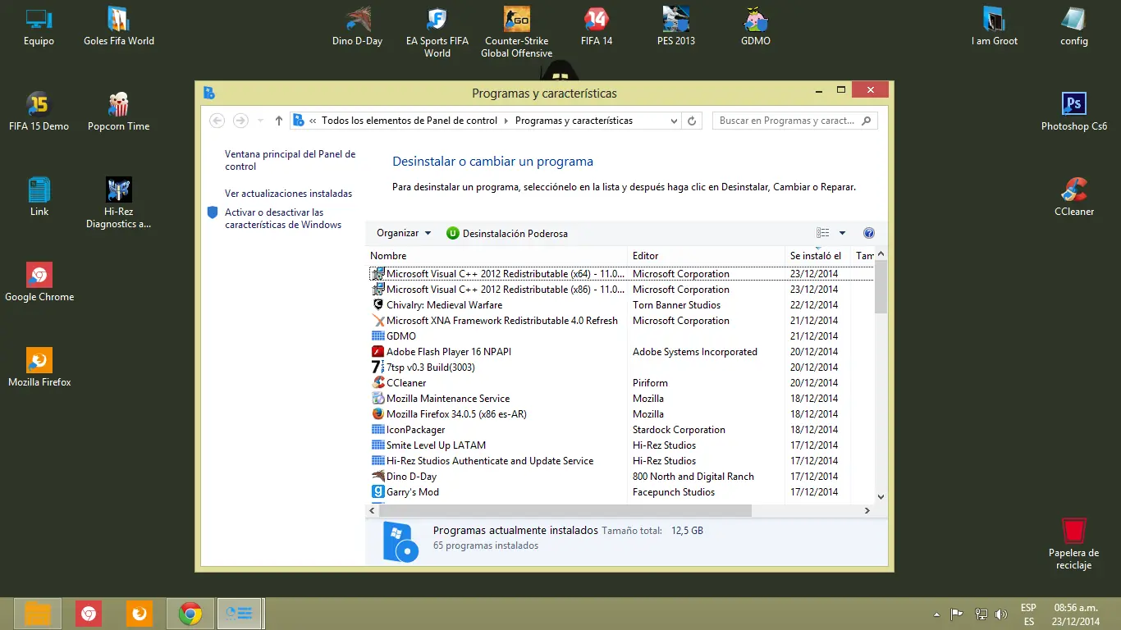Click the Desinstalación Poderosa button
1121x630 pixels.
pos(507,233)
